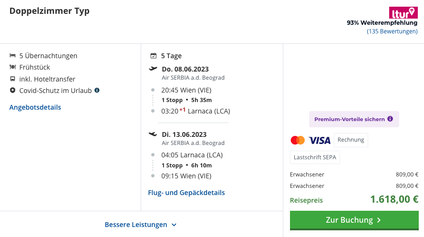
Task: Click the Mastercard logo
Action: click(x=298, y=140)
